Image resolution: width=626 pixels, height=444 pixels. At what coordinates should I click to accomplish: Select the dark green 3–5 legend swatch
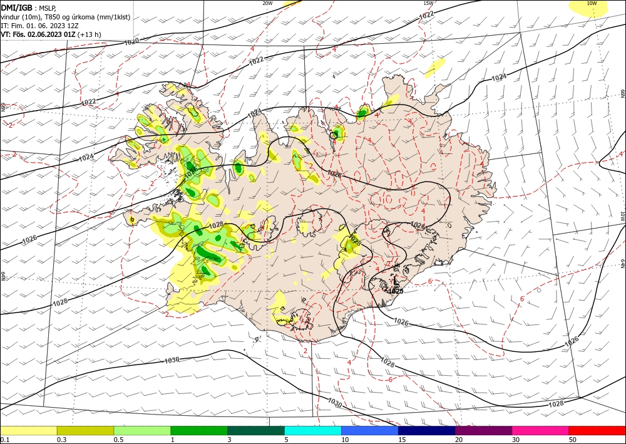tap(256, 430)
